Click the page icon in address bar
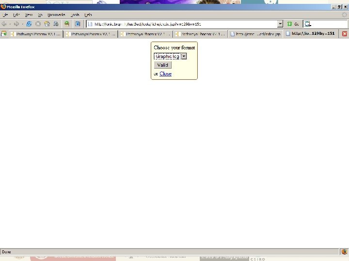This screenshot has width=349, height=261. tap(90, 24)
